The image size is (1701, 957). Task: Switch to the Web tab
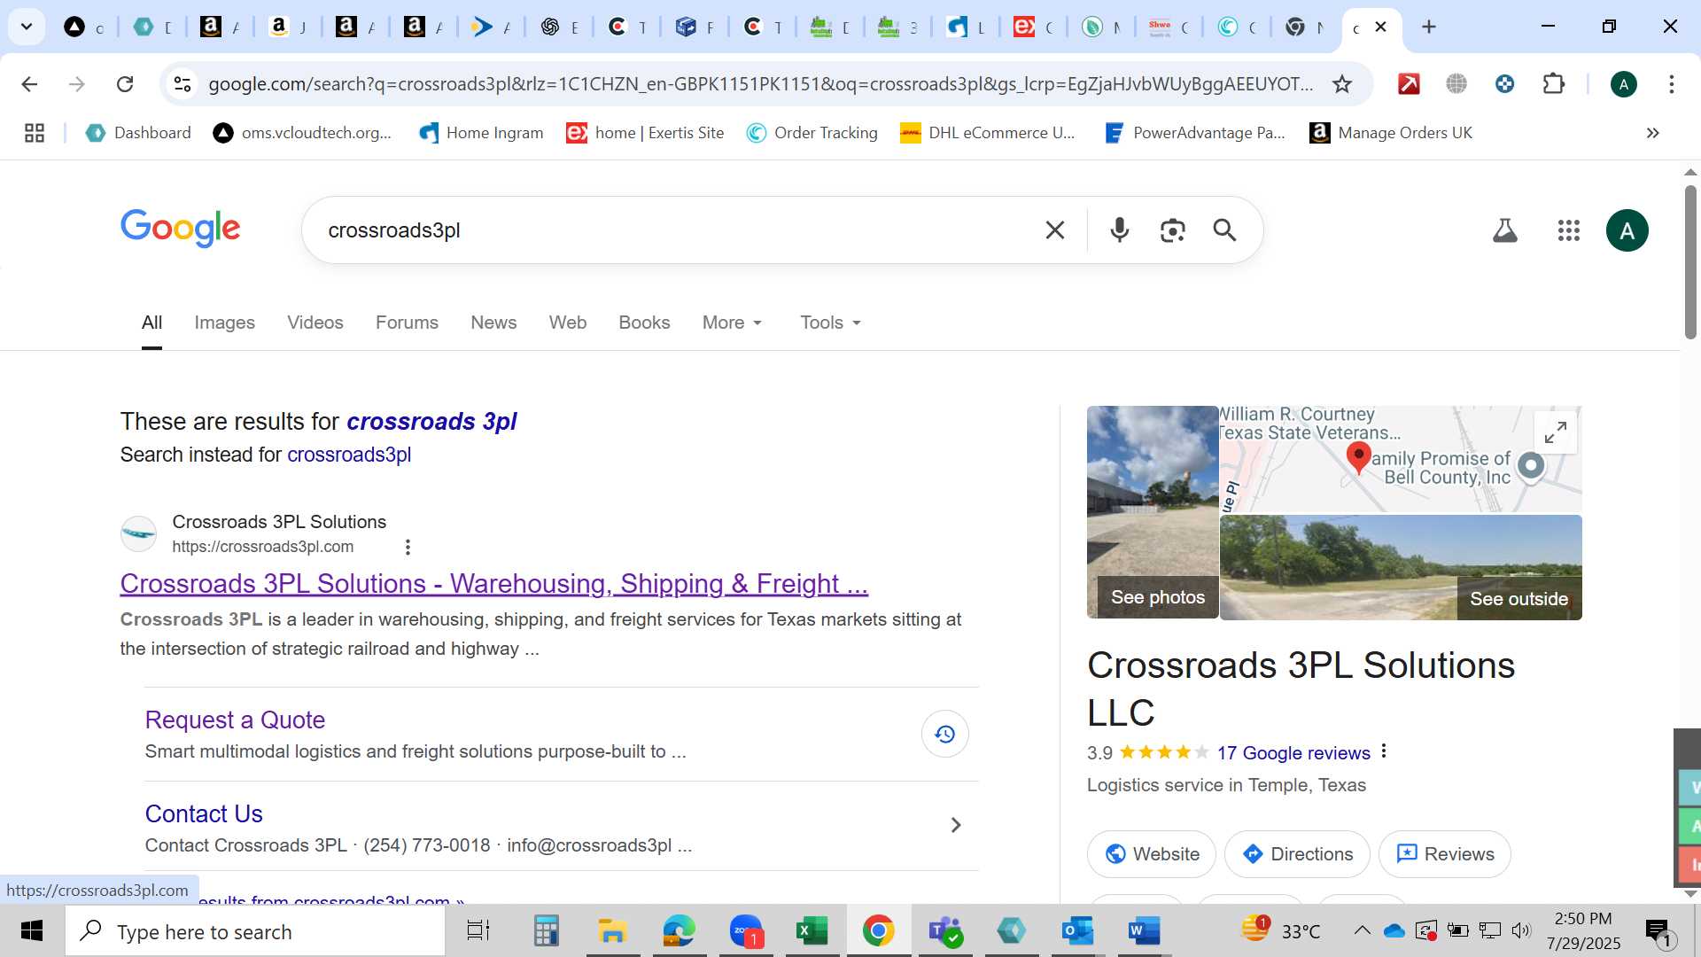click(568, 323)
